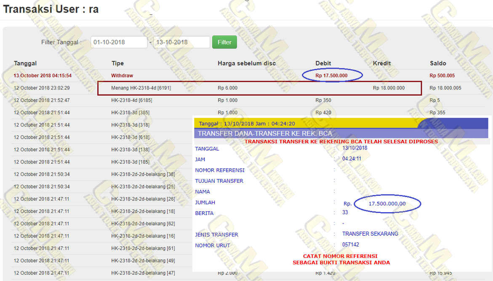Image resolution: width=493 pixels, height=281 pixels.
Task: Click the Tanggal column header
Action: point(25,63)
